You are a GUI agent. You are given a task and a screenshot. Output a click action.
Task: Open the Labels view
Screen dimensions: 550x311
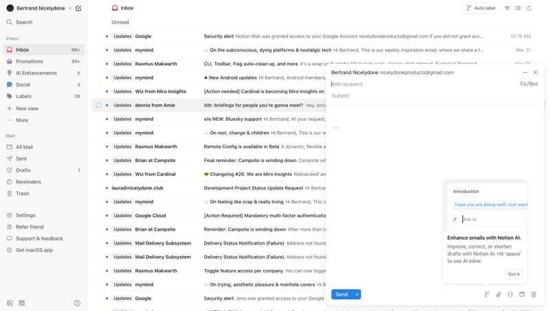[x=43, y=96]
